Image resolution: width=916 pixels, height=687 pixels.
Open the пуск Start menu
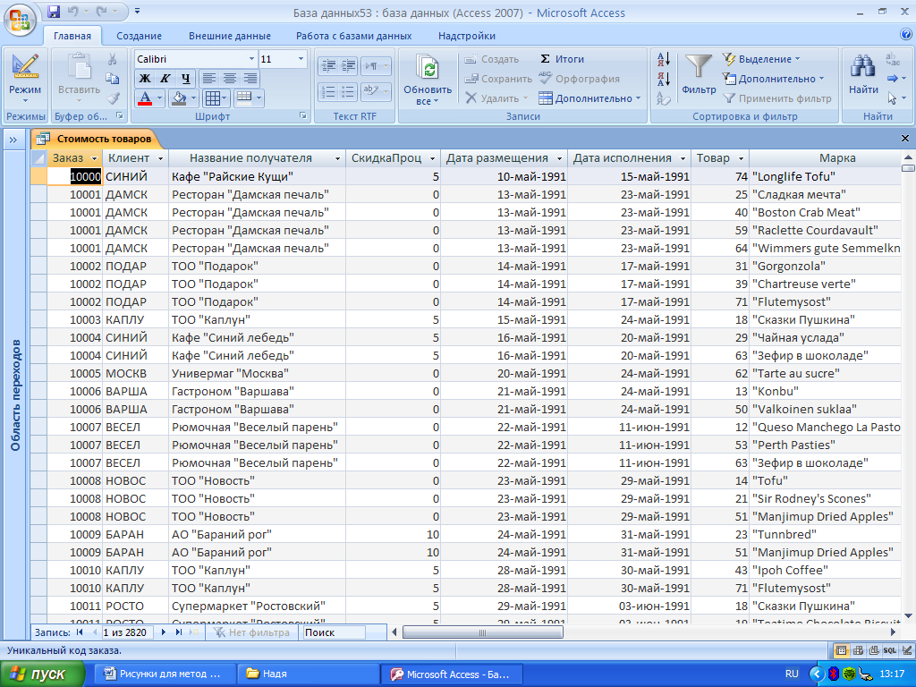[x=42, y=674]
